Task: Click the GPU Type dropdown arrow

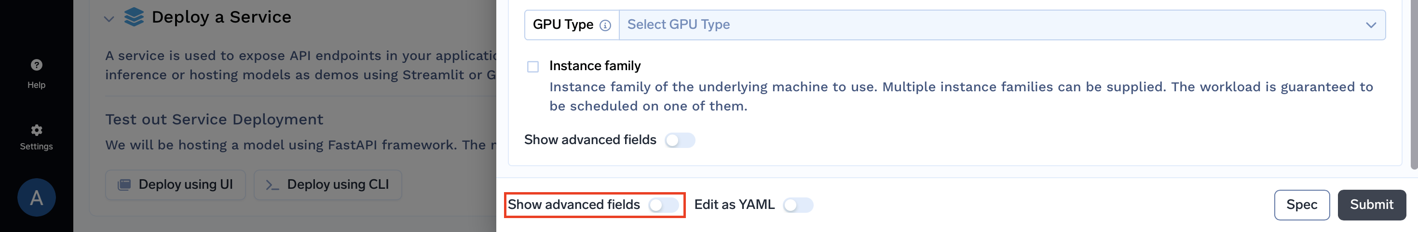Action: click(1371, 25)
